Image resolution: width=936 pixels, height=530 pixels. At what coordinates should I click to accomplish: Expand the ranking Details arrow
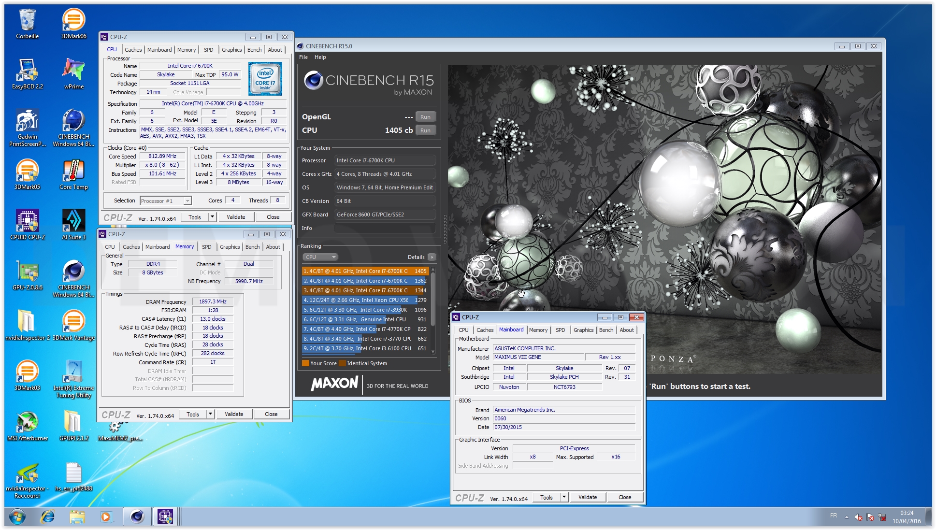coord(432,257)
